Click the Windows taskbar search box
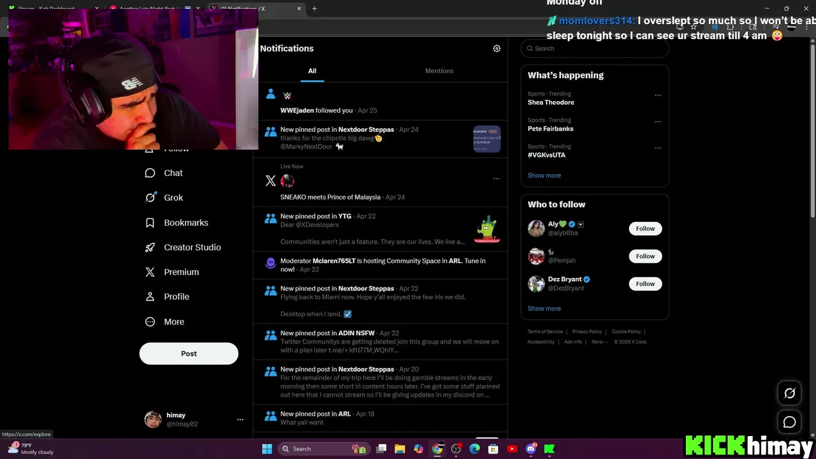This screenshot has height=459, width=816. [x=324, y=449]
